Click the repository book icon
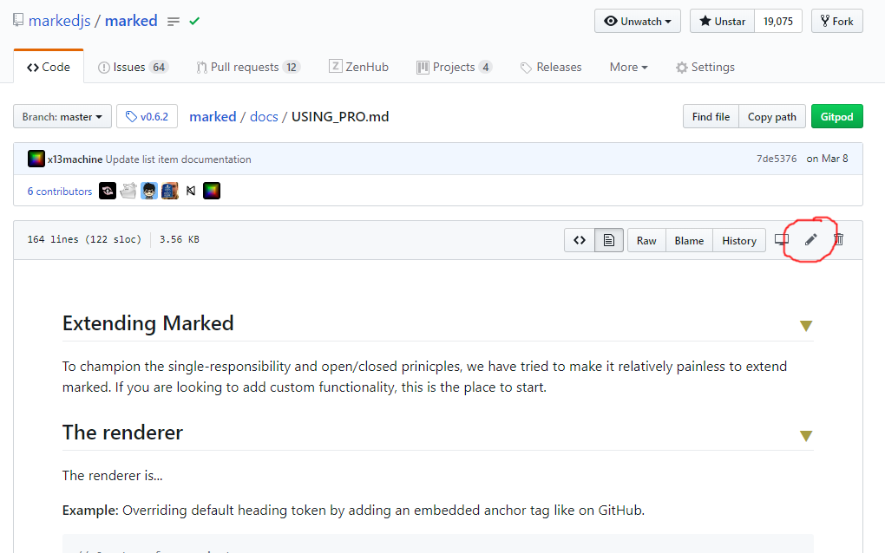Image resolution: width=885 pixels, height=553 pixels. 18,21
